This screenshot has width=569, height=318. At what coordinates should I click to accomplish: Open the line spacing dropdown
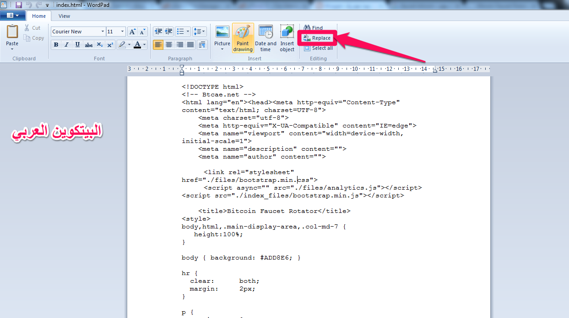click(200, 32)
